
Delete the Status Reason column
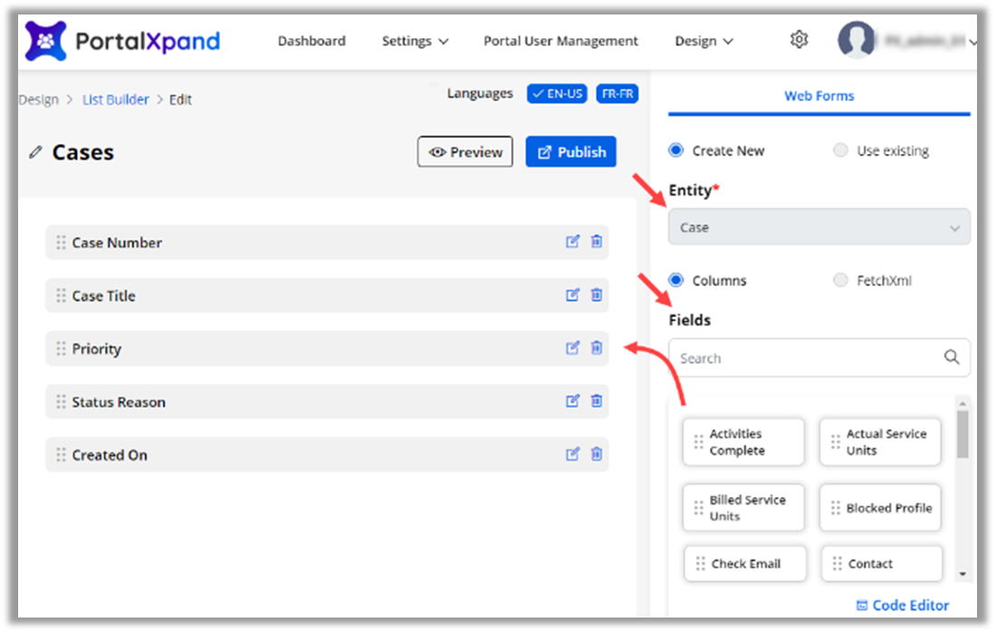pyautogui.click(x=597, y=401)
